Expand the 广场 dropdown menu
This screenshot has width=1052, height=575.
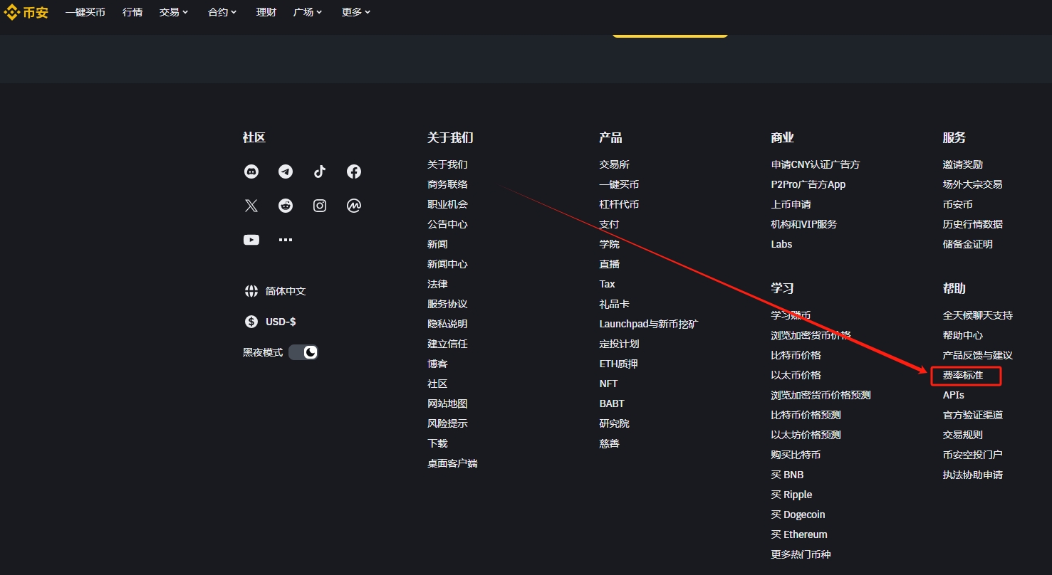308,12
